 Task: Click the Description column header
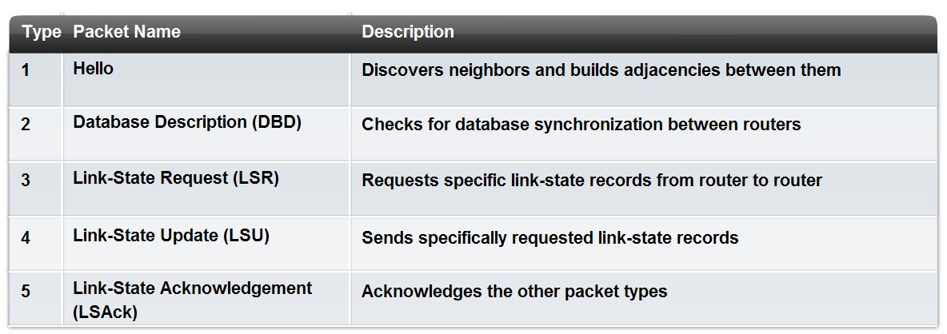pyautogui.click(x=408, y=33)
